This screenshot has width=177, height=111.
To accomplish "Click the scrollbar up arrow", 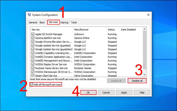I will coord(144,29).
